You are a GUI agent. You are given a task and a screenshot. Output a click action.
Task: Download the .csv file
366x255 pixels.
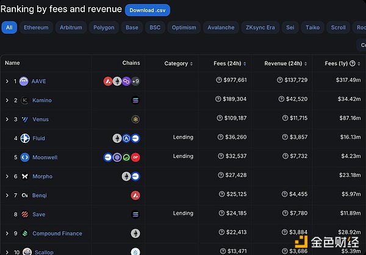pos(147,10)
